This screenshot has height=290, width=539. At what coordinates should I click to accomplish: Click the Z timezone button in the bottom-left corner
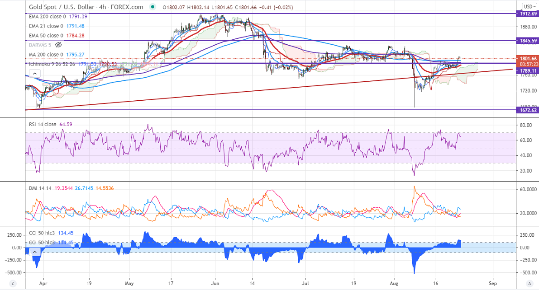[x=13, y=284]
